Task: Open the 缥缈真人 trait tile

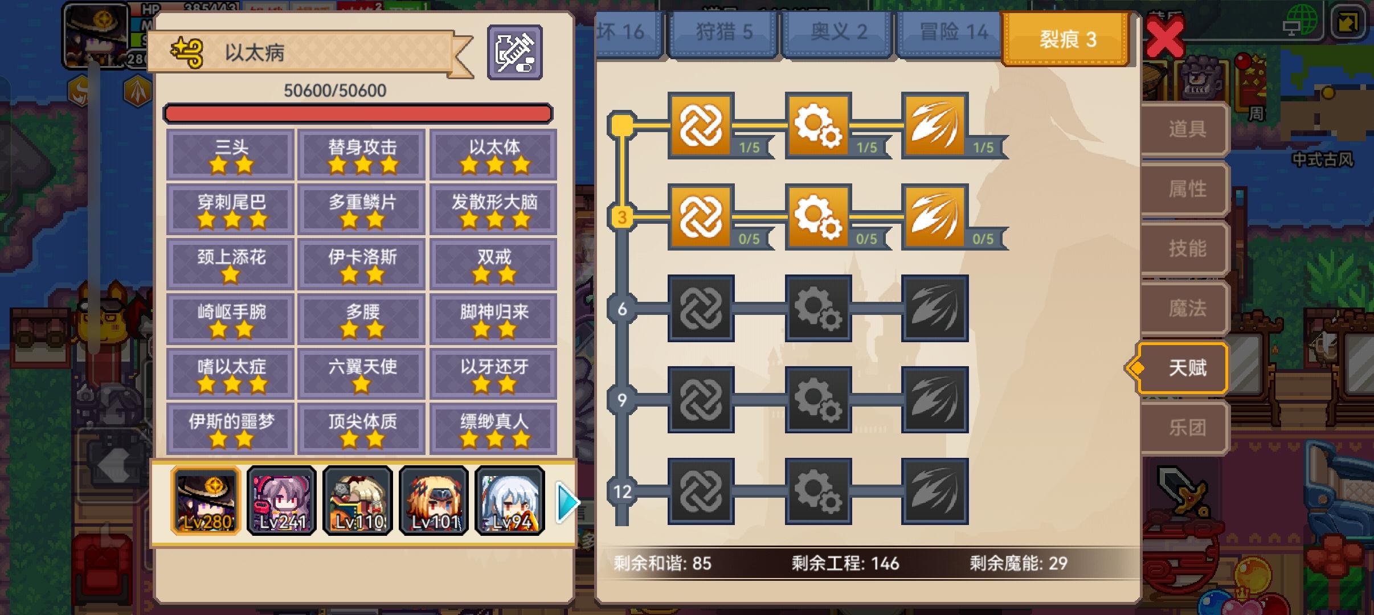Action: click(x=493, y=429)
